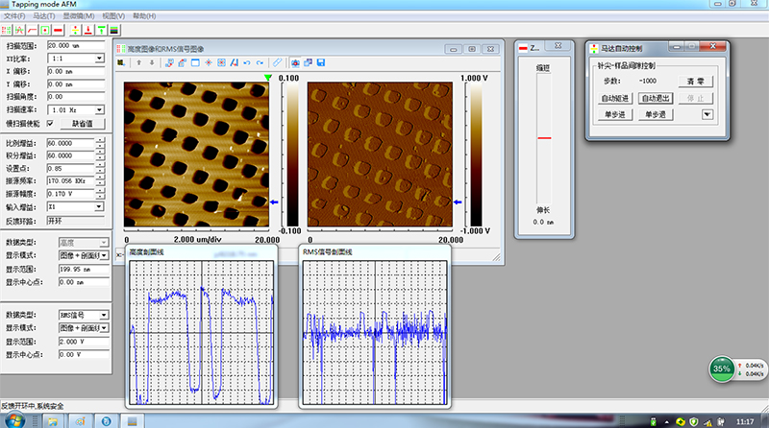The width and height of the screenshot is (769, 428).
Task: Click the red horizontal bar icon in main toolbar
Action: pos(59,29)
